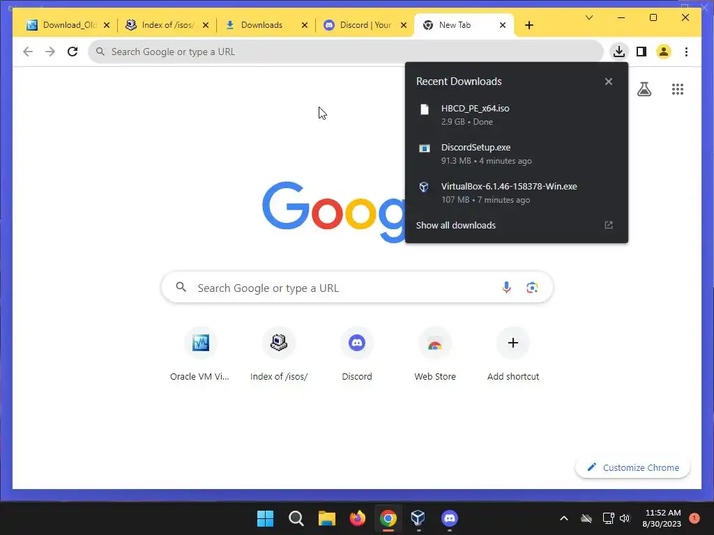Open the taskbar clock and date
This screenshot has height=535, width=714.
(662, 518)
